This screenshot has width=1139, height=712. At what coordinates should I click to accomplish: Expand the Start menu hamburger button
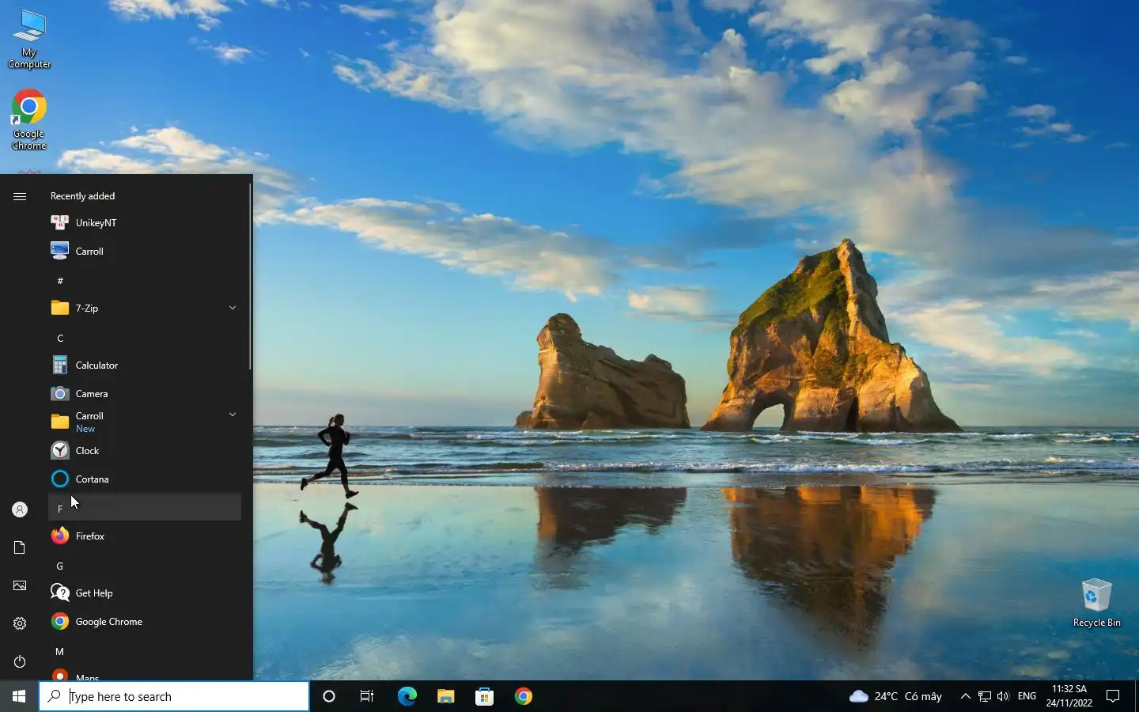[x=20, y=196]
